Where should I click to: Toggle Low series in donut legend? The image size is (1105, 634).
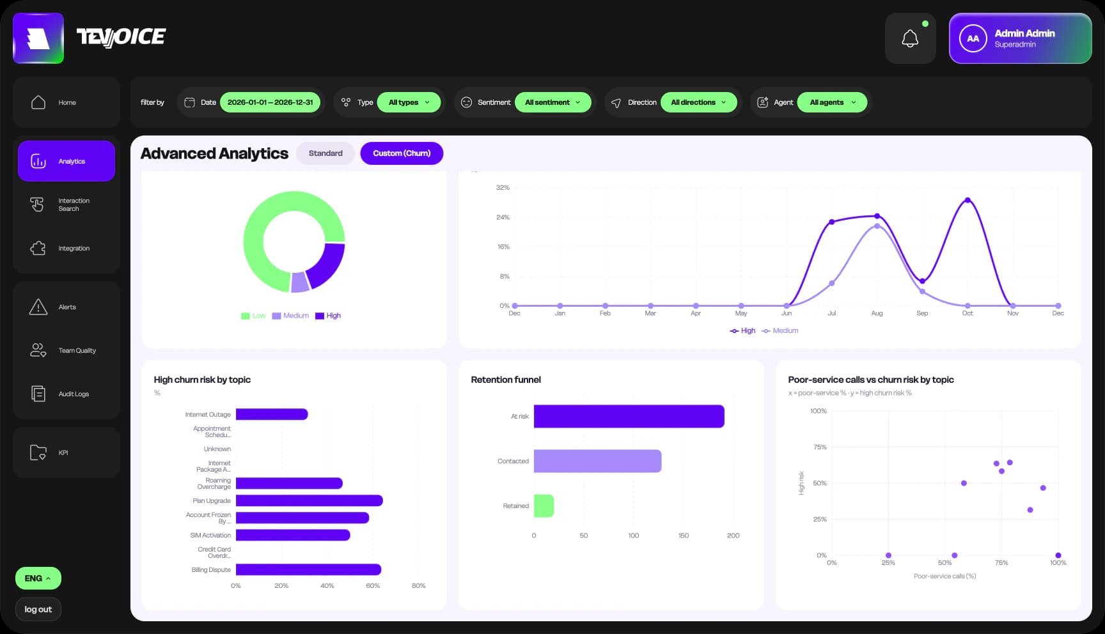(253, 316)
